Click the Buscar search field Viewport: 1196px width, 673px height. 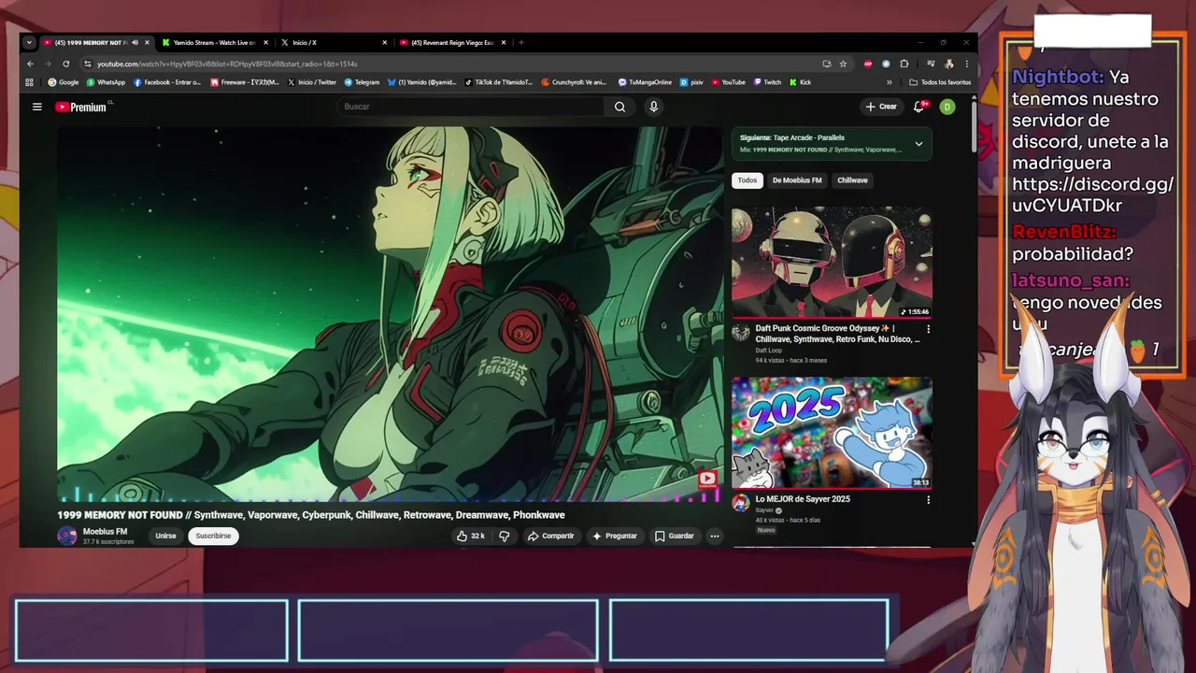472,107
